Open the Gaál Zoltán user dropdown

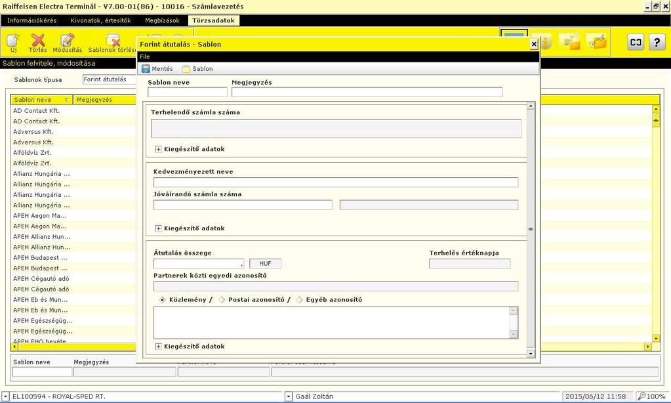click(x=289, y=396)
